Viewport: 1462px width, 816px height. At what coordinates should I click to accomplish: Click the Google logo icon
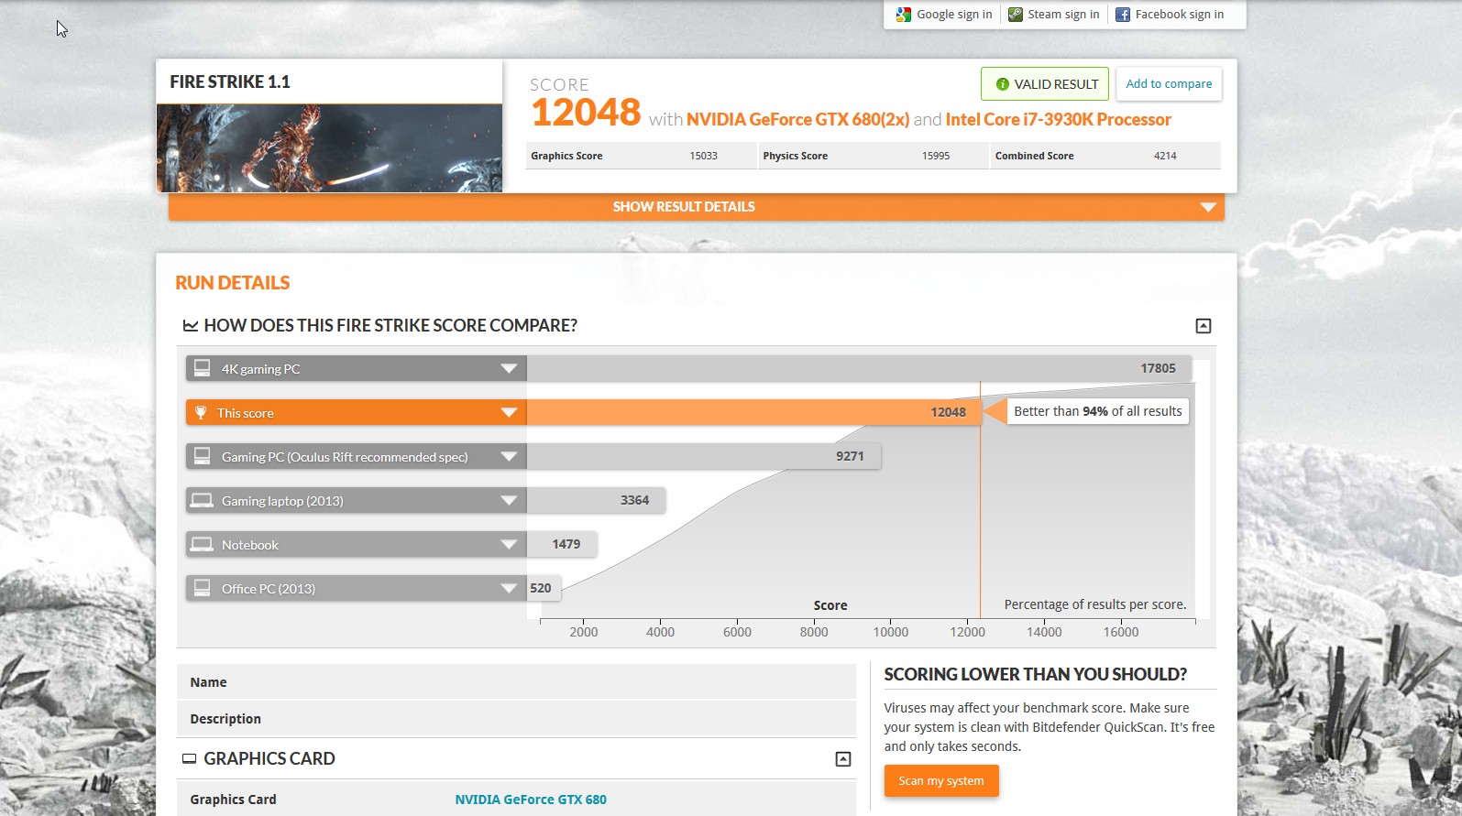click(904, 15)
